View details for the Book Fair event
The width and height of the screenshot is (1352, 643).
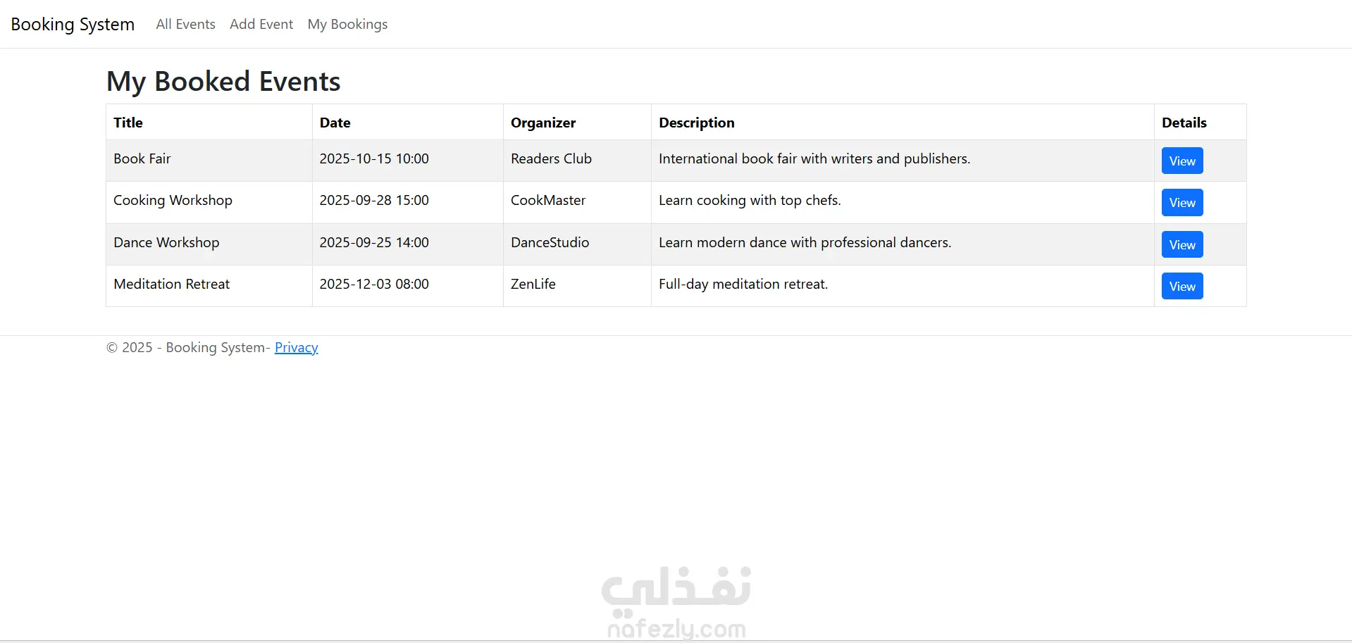(x=1182, y=161)
